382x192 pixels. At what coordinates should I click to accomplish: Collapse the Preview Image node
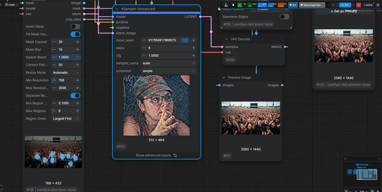(223, 78)
